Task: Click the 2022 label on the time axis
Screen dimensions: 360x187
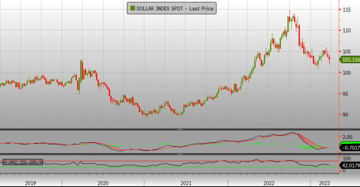Action: pyautogui.click(x=269, y=183)
